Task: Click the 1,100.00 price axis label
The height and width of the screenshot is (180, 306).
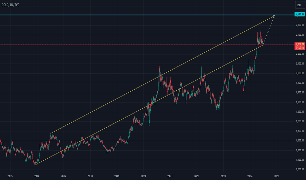Action: pos(300,160)
